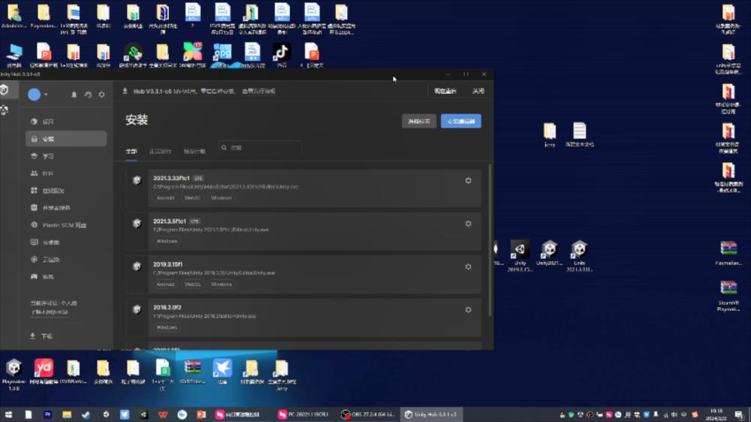Click the LTS badge next to 2021.3.5f1c1
The width and height of the screenshot is (751, 422).
coord(195,222)
